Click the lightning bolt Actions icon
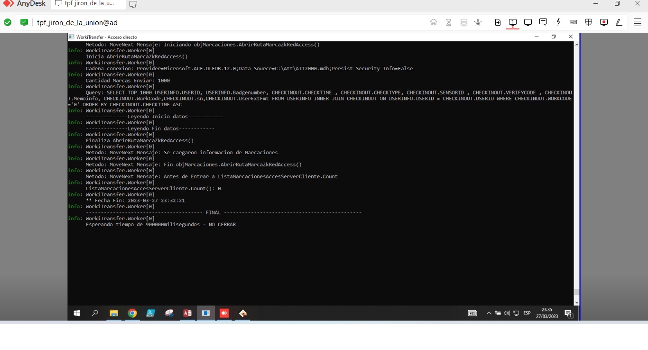This screenshot has width=648, height=350. [x=558, y=22]
